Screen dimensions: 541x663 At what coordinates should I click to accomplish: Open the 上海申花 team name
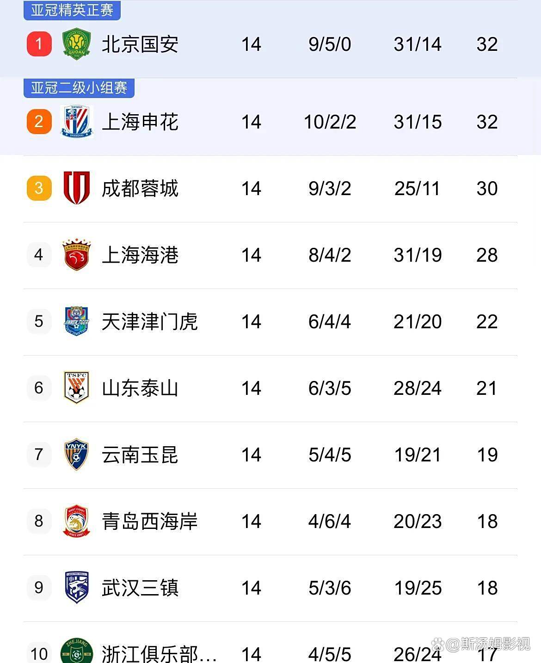(140, 122)
